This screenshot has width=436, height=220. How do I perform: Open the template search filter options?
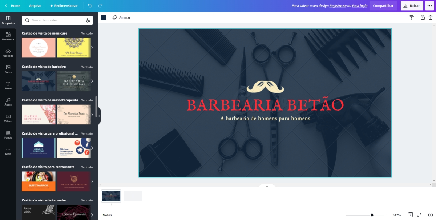click(88, 20)
